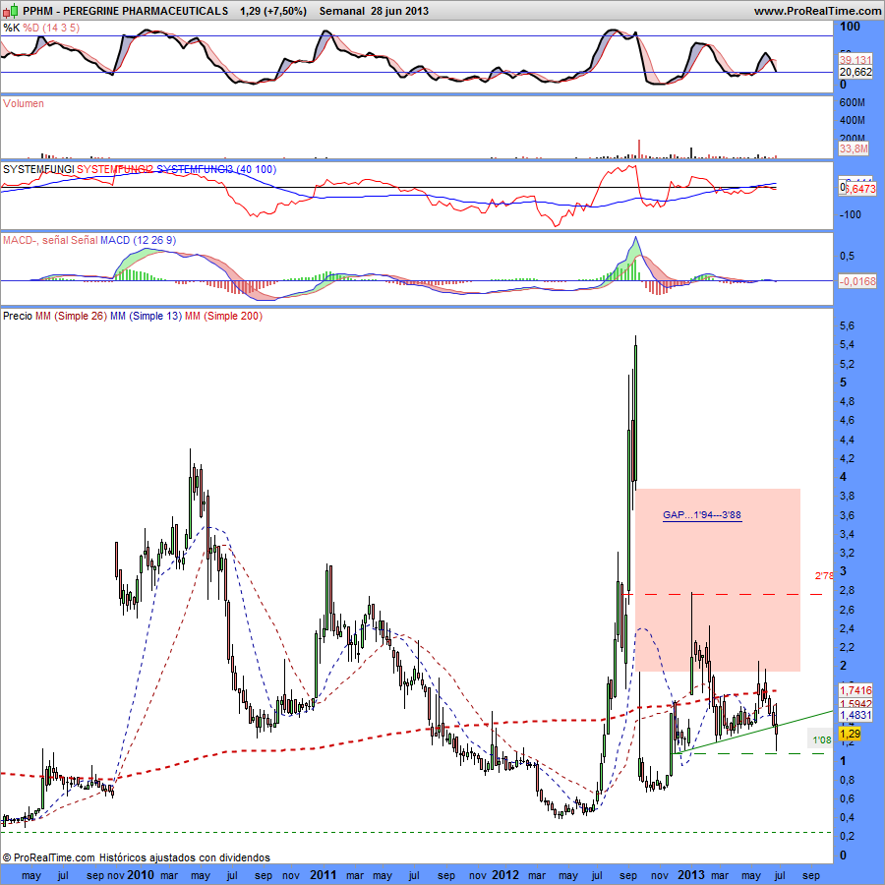Click the 600M level on volume axis
Viewport: 885px width, 885px height.
[x=852, y=102]
